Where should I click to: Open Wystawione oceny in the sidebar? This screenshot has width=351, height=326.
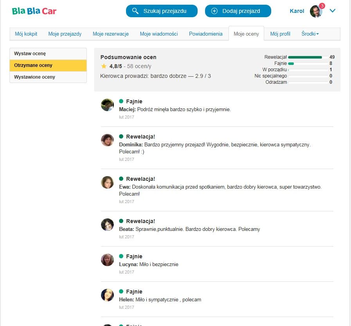[x=48, y=77]
